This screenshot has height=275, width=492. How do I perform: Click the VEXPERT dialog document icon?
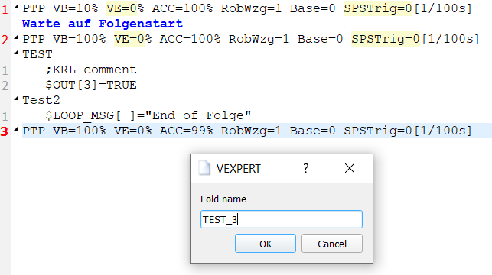click(x=204, y=168)
